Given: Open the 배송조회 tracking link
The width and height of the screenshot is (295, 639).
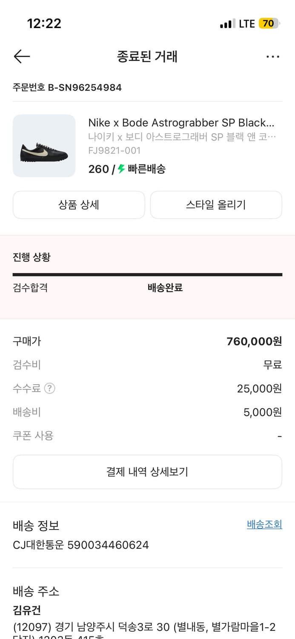Looking at the screenshot, I should (x=264, y=524).
